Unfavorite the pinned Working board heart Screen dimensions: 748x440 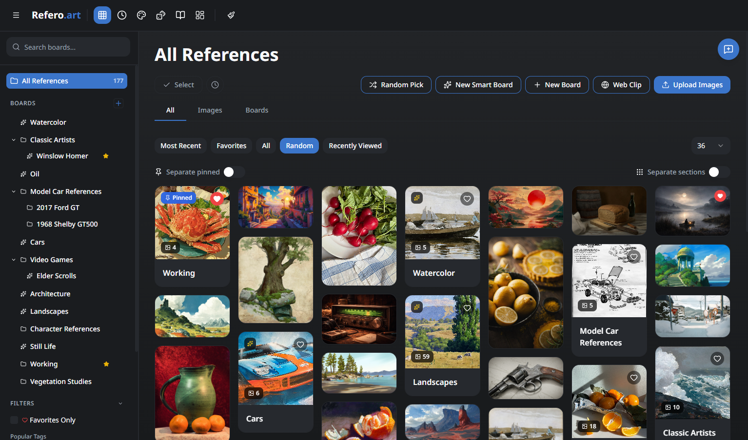pos(217,198)
